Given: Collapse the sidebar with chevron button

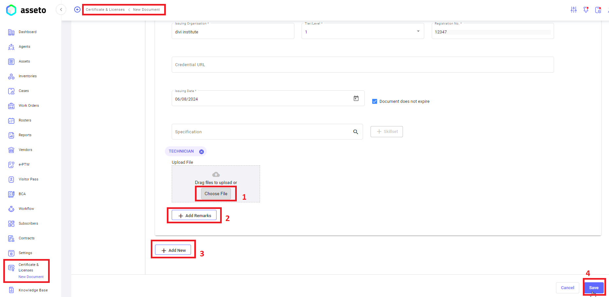Looking at the screenshot, I should click(x=61, y=9).
